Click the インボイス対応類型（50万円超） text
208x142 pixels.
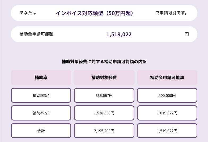(x=94, y=13)
